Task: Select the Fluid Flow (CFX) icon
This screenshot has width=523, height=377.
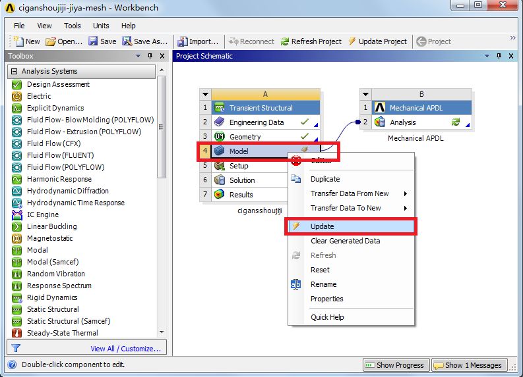Action: 16,143
